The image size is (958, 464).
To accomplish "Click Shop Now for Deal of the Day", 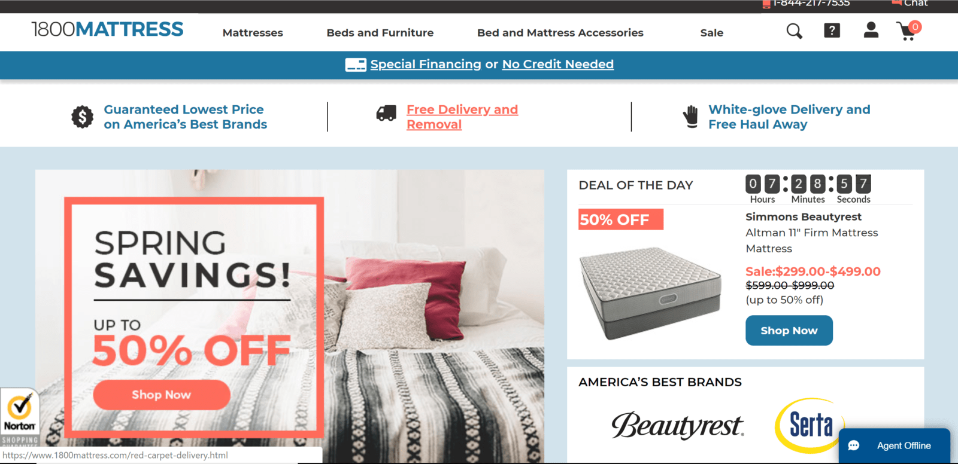I will pyautogui.click(x=789, y=330).
